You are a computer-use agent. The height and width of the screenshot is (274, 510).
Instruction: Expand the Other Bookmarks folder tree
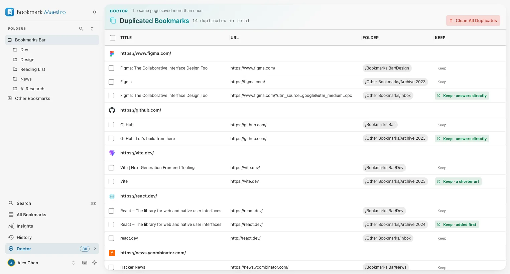[x=10, y=98]
